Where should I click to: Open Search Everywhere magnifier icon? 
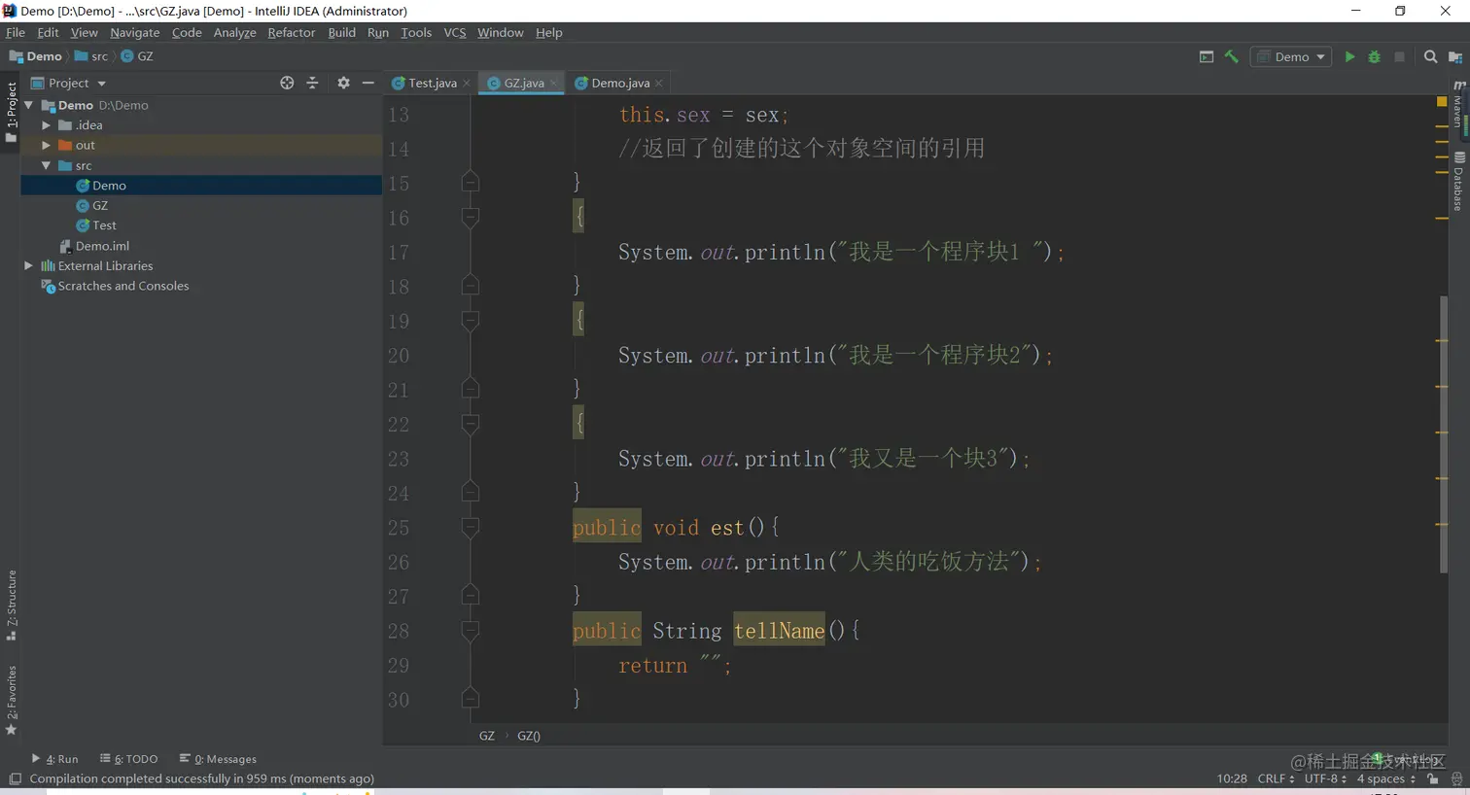click(1430, 57)
